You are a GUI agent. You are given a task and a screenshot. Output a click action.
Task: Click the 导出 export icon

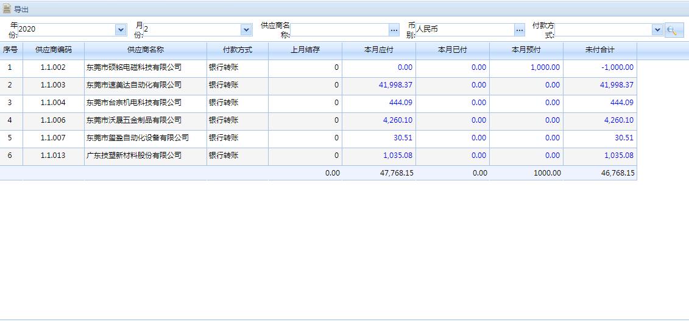(x=7, y=9)
